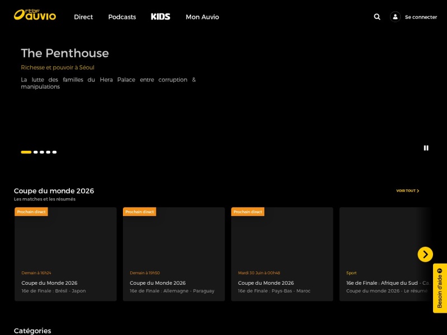Click the Hera Palace description text
447x335 pixels.
tap(108, 83)
